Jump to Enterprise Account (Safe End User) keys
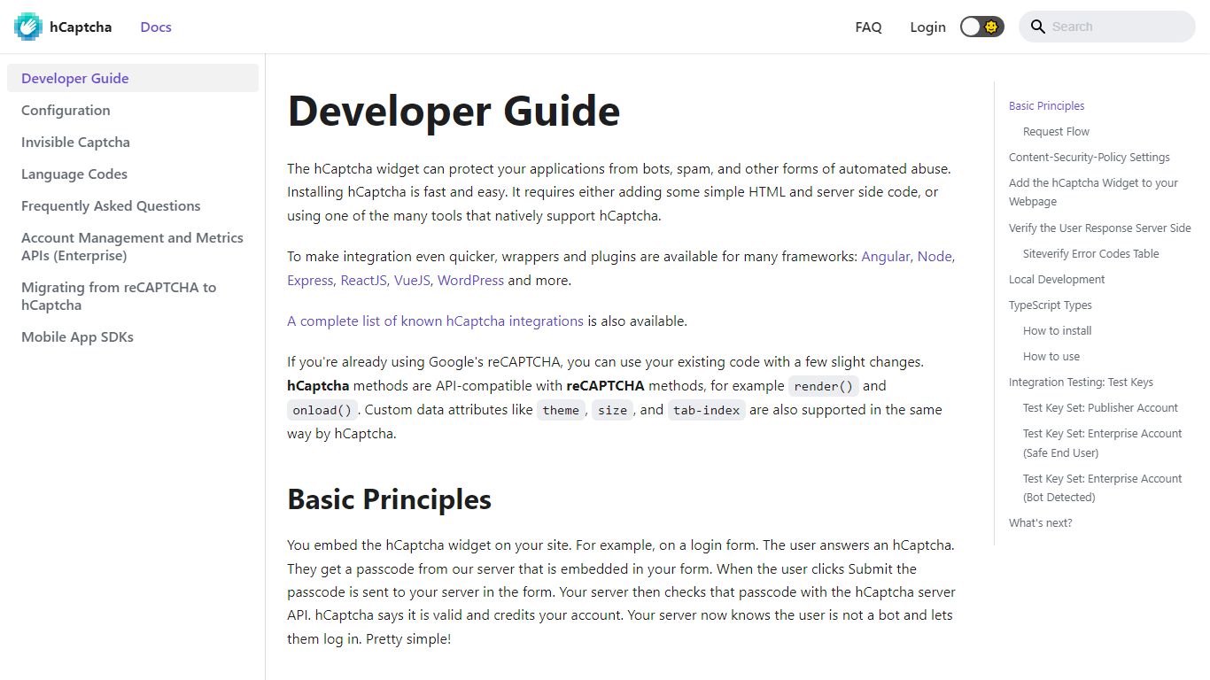The image size is (1210, 680). pos(1103,443)
